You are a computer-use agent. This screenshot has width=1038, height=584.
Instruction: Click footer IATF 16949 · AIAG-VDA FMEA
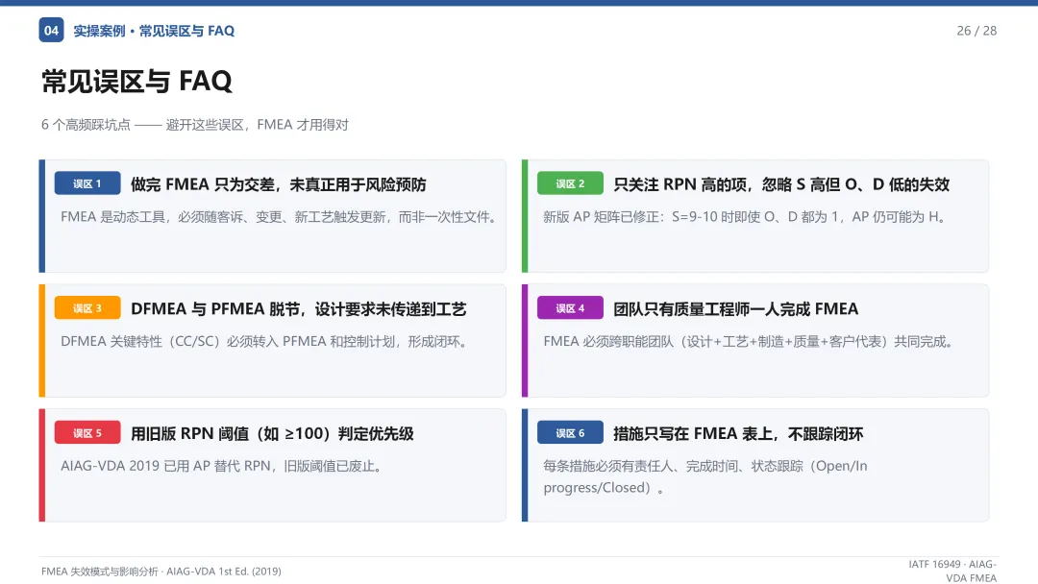coord(952,572)
